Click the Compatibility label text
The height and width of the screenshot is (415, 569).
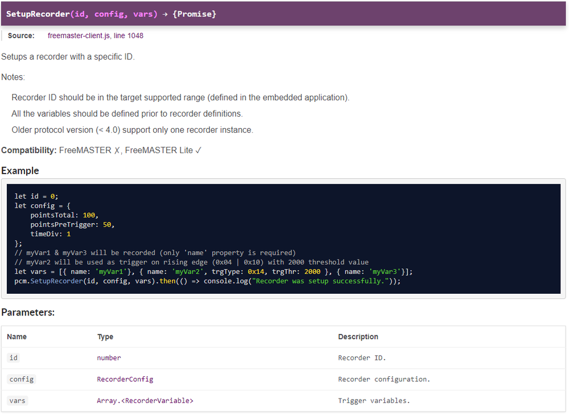point(28,150)
